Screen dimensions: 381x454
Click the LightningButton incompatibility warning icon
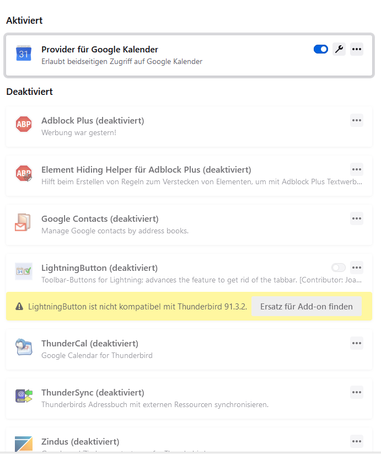(19, 307)
